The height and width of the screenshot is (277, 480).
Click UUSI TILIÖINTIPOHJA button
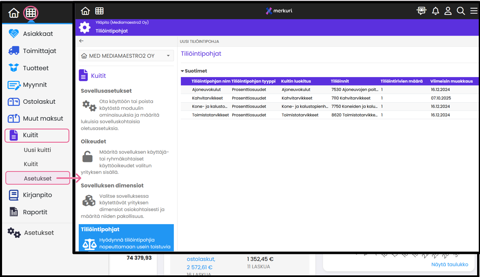(199, 42)
